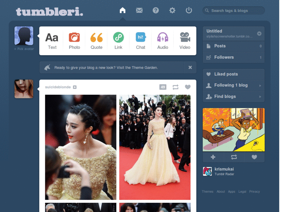Create a new Quote post
Viewport: 283px width, 212px height.
[96, 41]
